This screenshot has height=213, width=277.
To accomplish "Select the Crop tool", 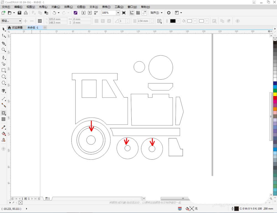I will 4,43.
